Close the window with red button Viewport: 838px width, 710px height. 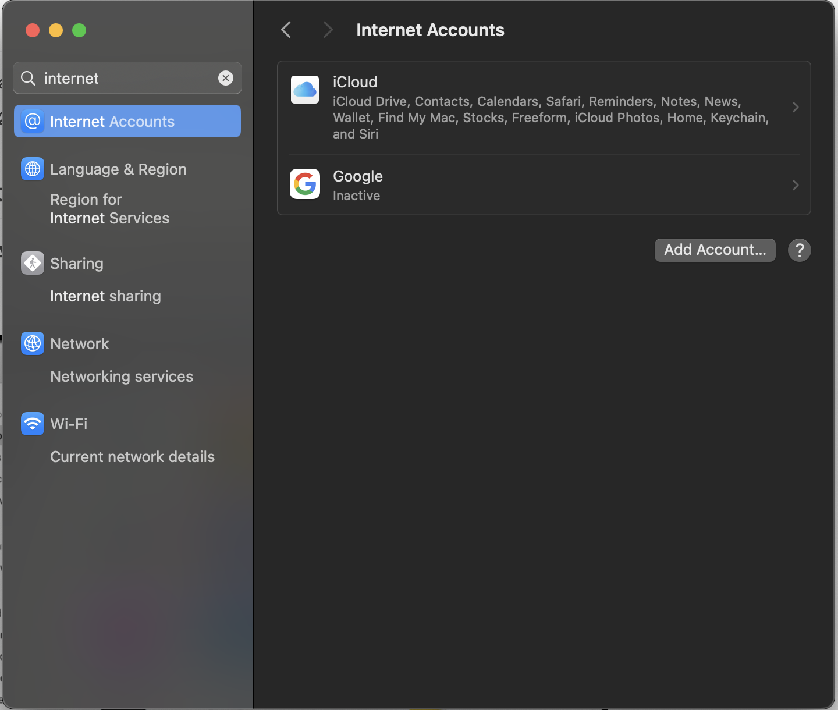pos(33,30)
